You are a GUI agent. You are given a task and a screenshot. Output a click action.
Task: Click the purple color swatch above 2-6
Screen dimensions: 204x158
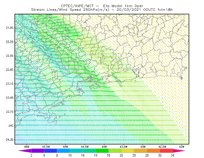point(38,151)
